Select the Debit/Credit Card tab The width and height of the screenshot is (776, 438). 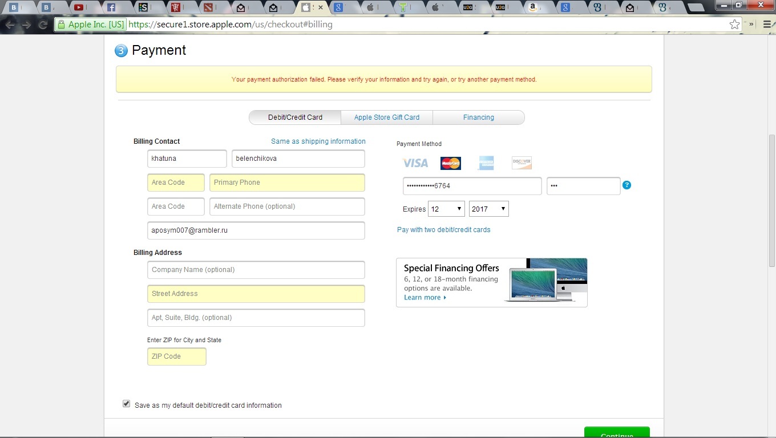295,117
